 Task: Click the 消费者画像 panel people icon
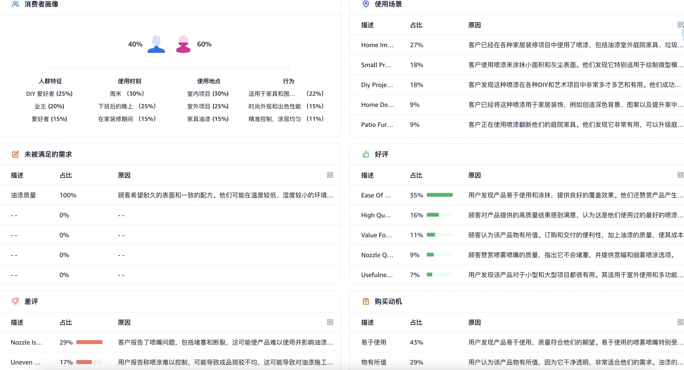[x=15, y=4]
